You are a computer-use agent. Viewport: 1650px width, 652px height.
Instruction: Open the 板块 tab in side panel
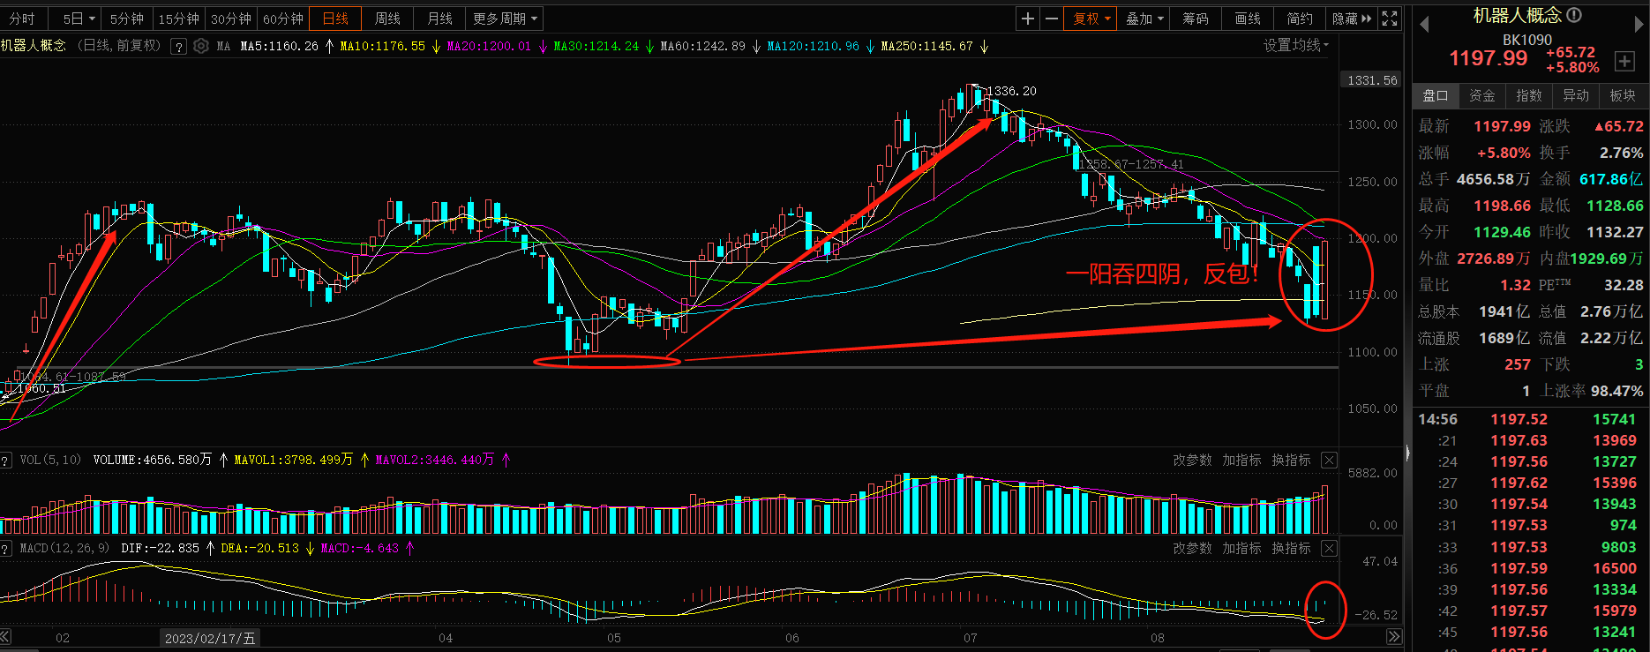click(1623, 96)
